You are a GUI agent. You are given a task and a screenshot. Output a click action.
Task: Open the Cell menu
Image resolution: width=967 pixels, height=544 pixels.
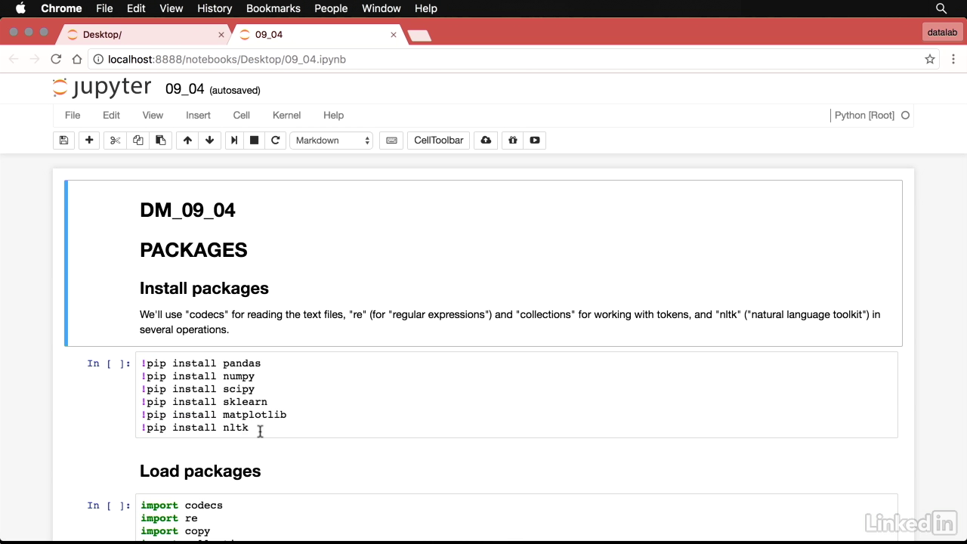click(241, 116)
